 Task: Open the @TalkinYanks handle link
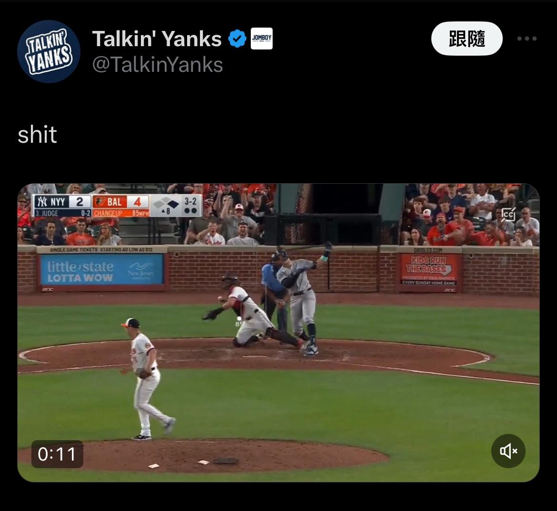click(158, 65)
